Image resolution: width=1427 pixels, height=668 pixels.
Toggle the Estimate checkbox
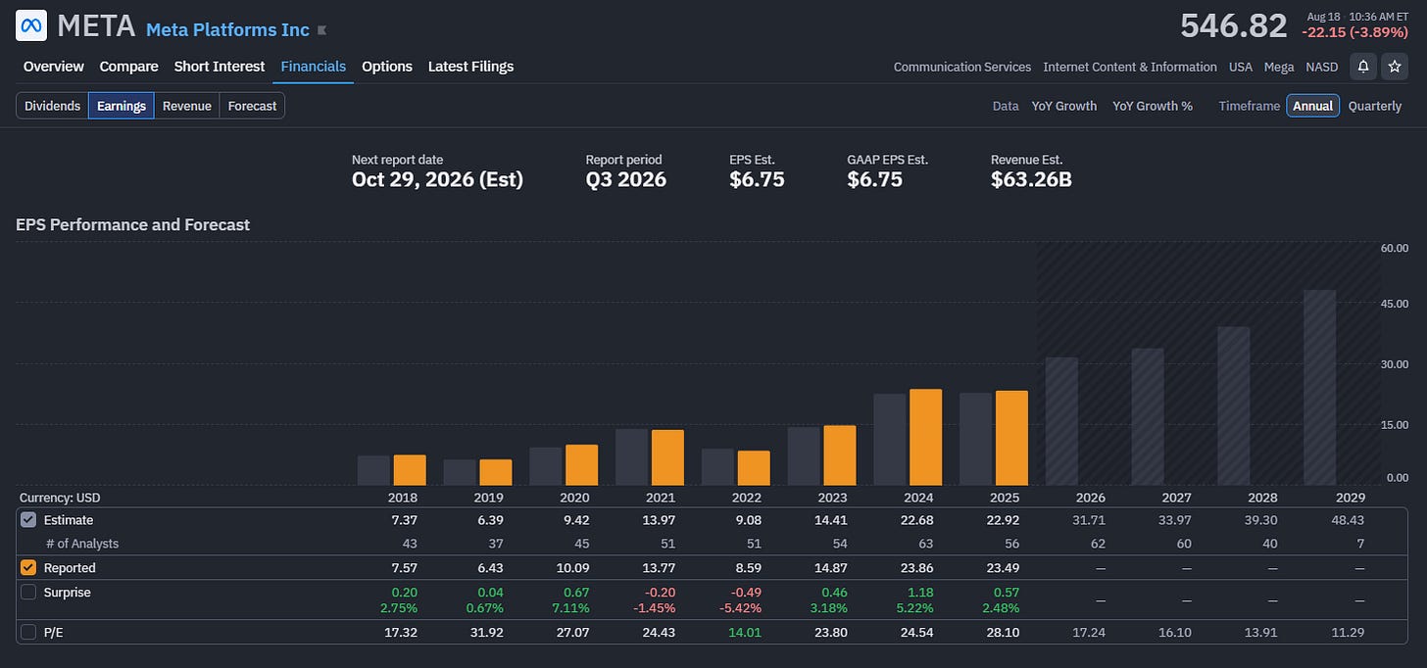28,520
